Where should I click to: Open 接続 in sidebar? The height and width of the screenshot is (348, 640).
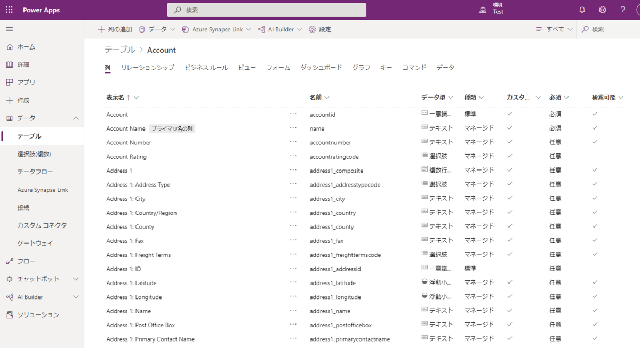pyautogui.click(x=23, y=208)
